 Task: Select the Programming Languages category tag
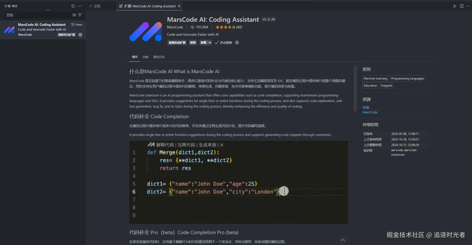click(407, 78)
